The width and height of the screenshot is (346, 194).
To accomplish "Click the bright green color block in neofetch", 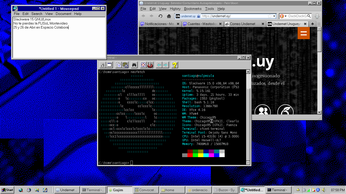I will point(195,155).
